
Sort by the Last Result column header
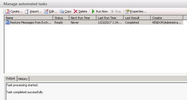point(137,18)
